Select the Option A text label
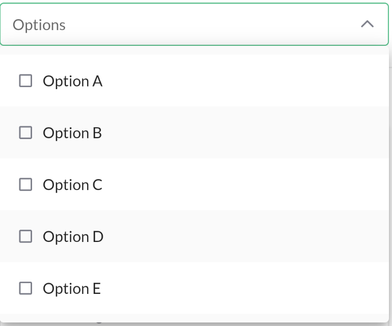The image size is (392, 326). pyautogui.click(x=72, y=81)
